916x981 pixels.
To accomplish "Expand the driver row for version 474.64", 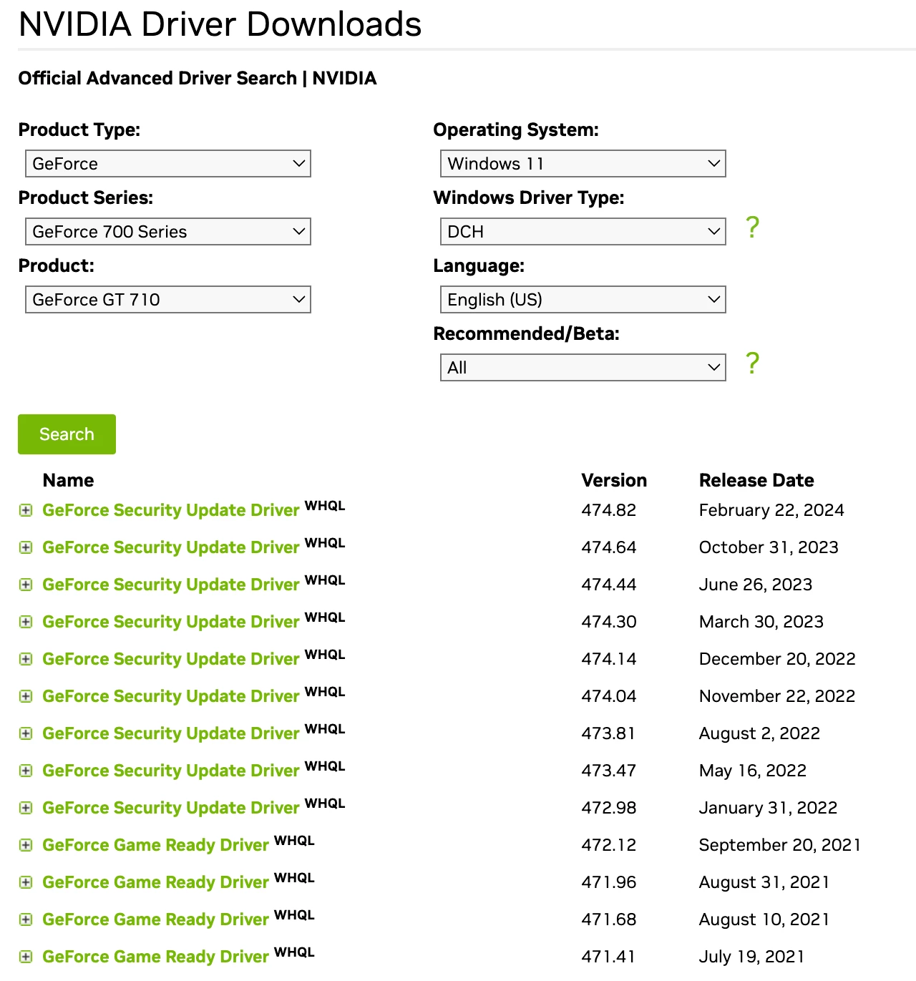I will tap(26, 547).
